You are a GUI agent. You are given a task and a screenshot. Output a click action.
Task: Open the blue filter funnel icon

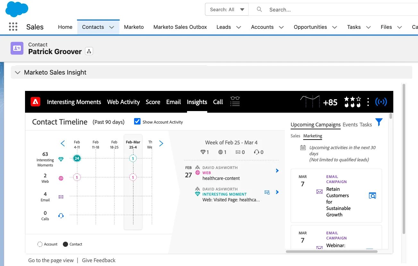(x=379, y=122)
